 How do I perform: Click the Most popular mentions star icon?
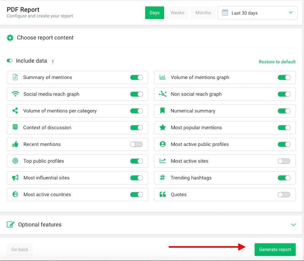(x=163, y=127)
